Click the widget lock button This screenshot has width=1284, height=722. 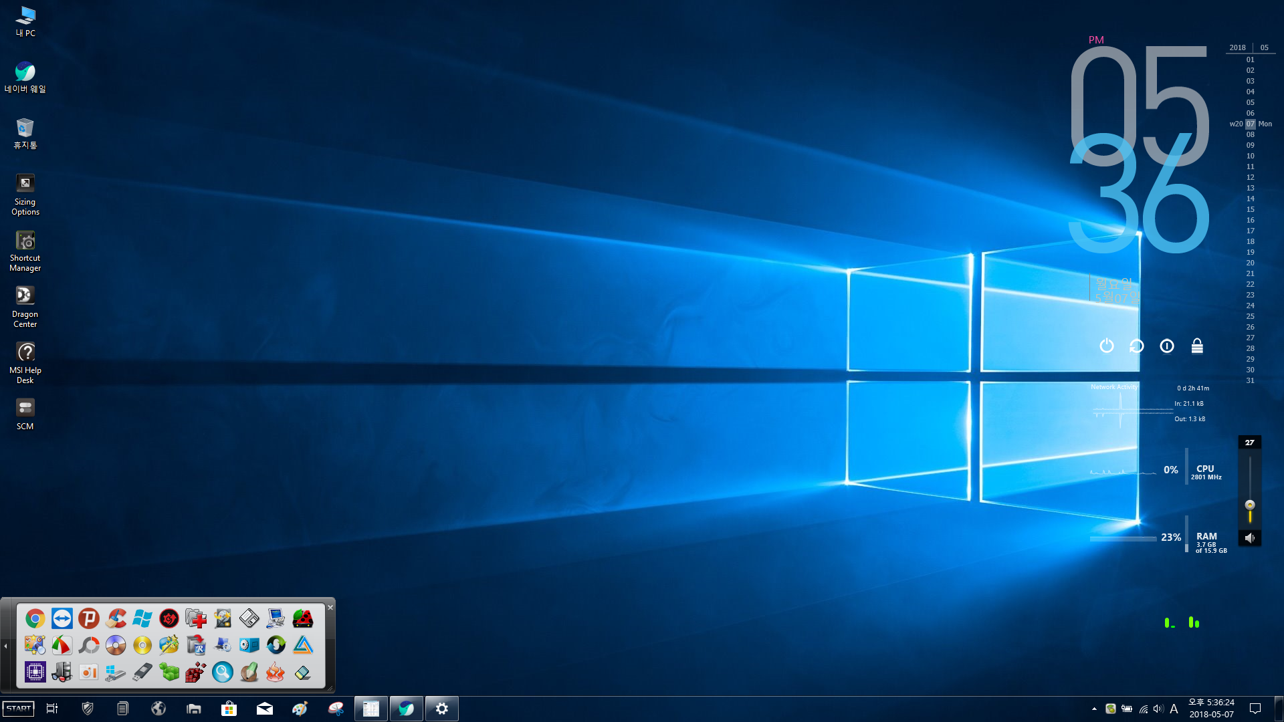(x=1197, y=346)
